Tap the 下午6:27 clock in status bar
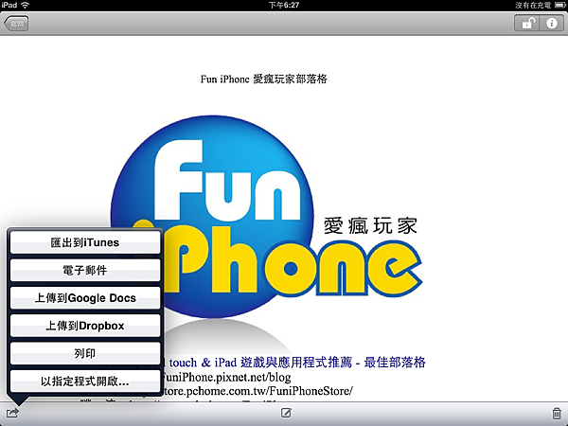Viewport: 568px width, 426px height. (x=284, y=5)
